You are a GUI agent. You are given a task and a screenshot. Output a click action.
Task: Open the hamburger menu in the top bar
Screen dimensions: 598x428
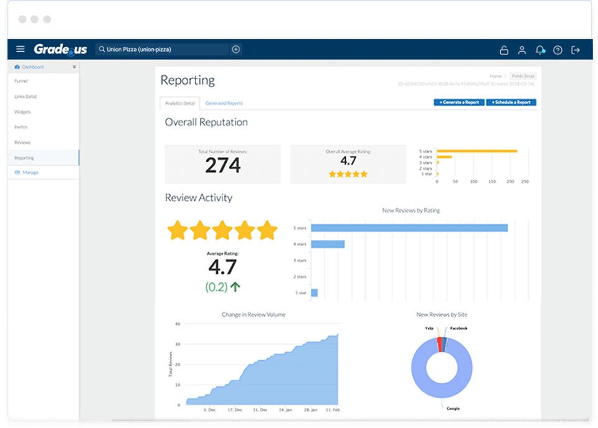(x=21, y=49)
